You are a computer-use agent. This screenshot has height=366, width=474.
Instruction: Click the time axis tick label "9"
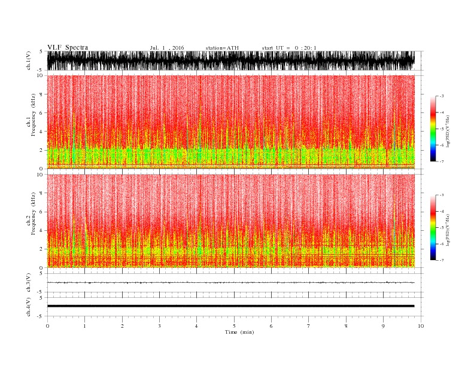[x=383, y=326]
